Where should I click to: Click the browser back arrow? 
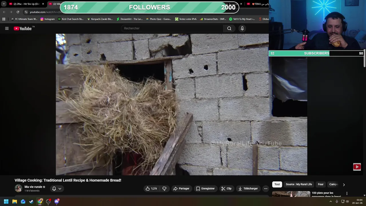[x=4, y=12]
